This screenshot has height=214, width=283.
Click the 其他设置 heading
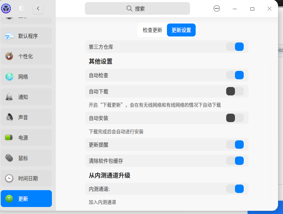[x=101, y=61]
